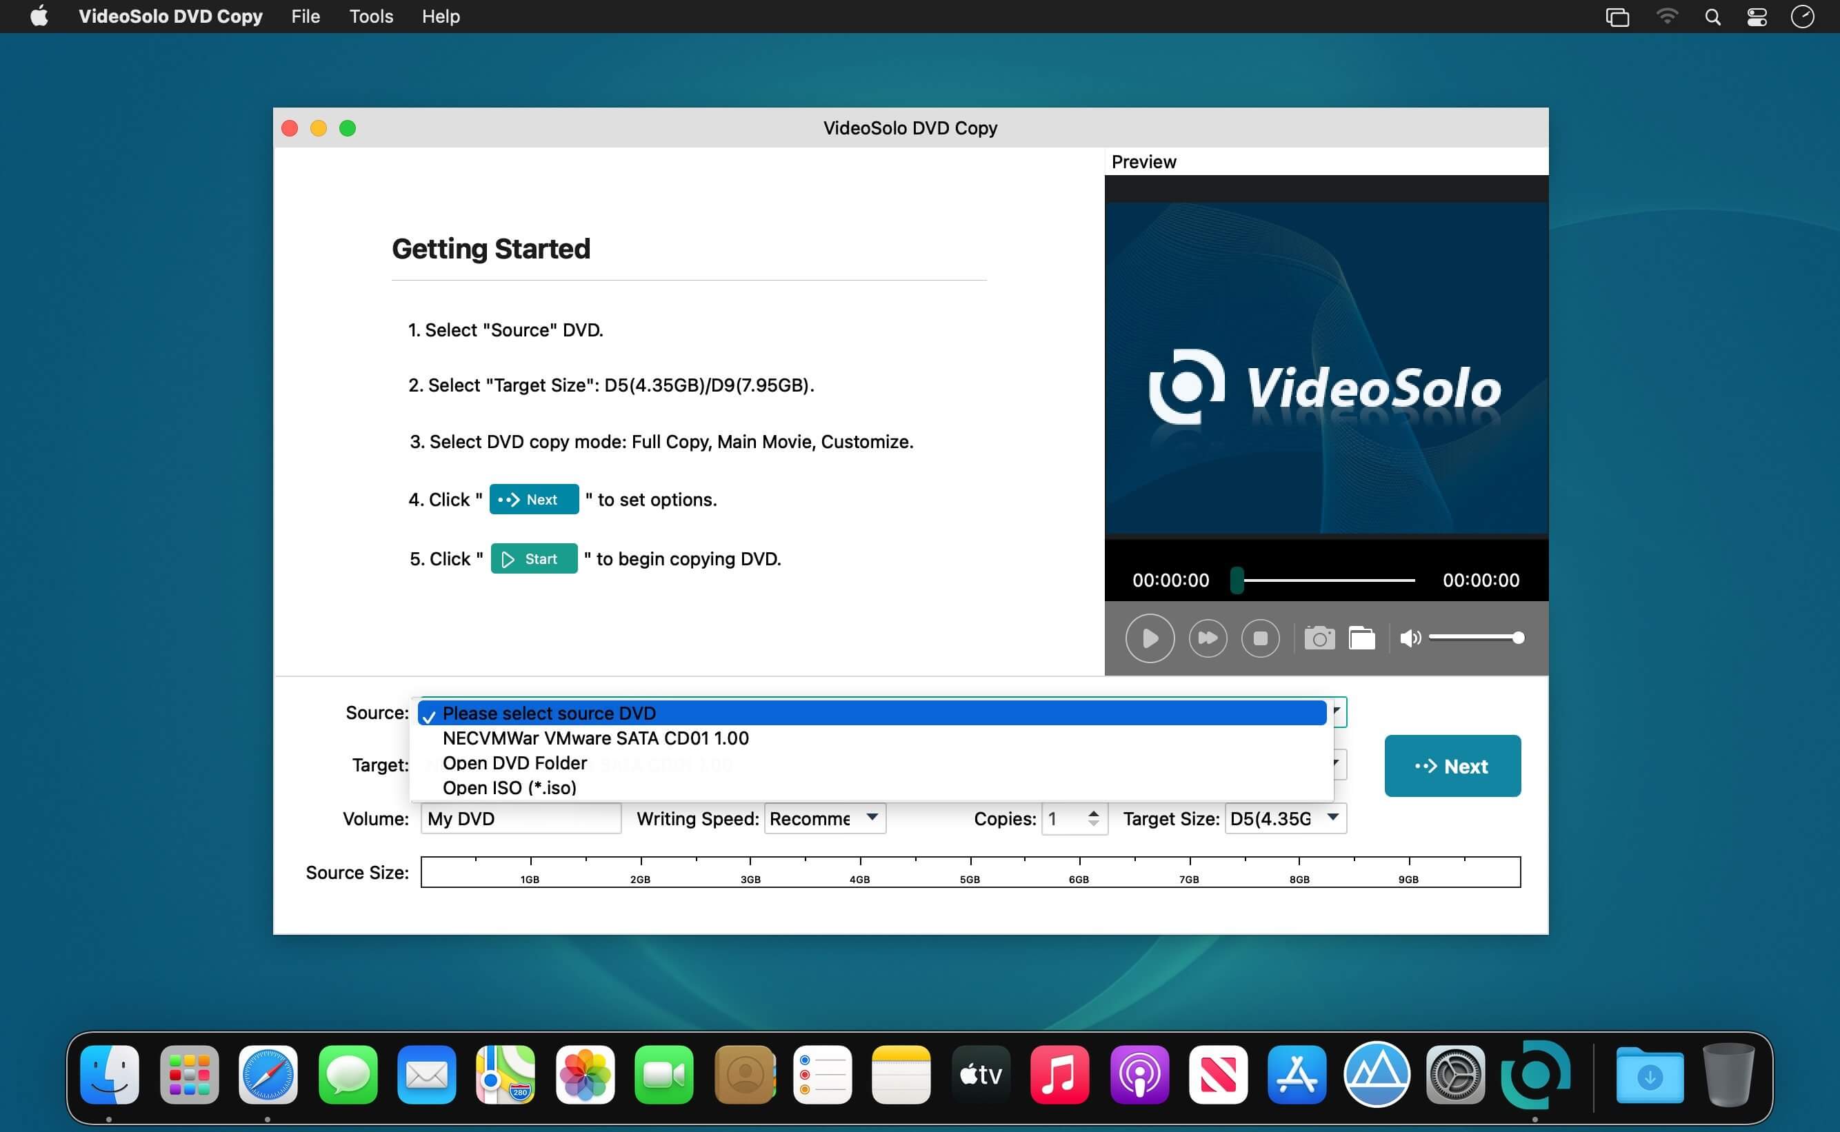Adjust the preview volume slider
Image resolution: width=1840 pixels, height=1132 pixels.
1474,638
